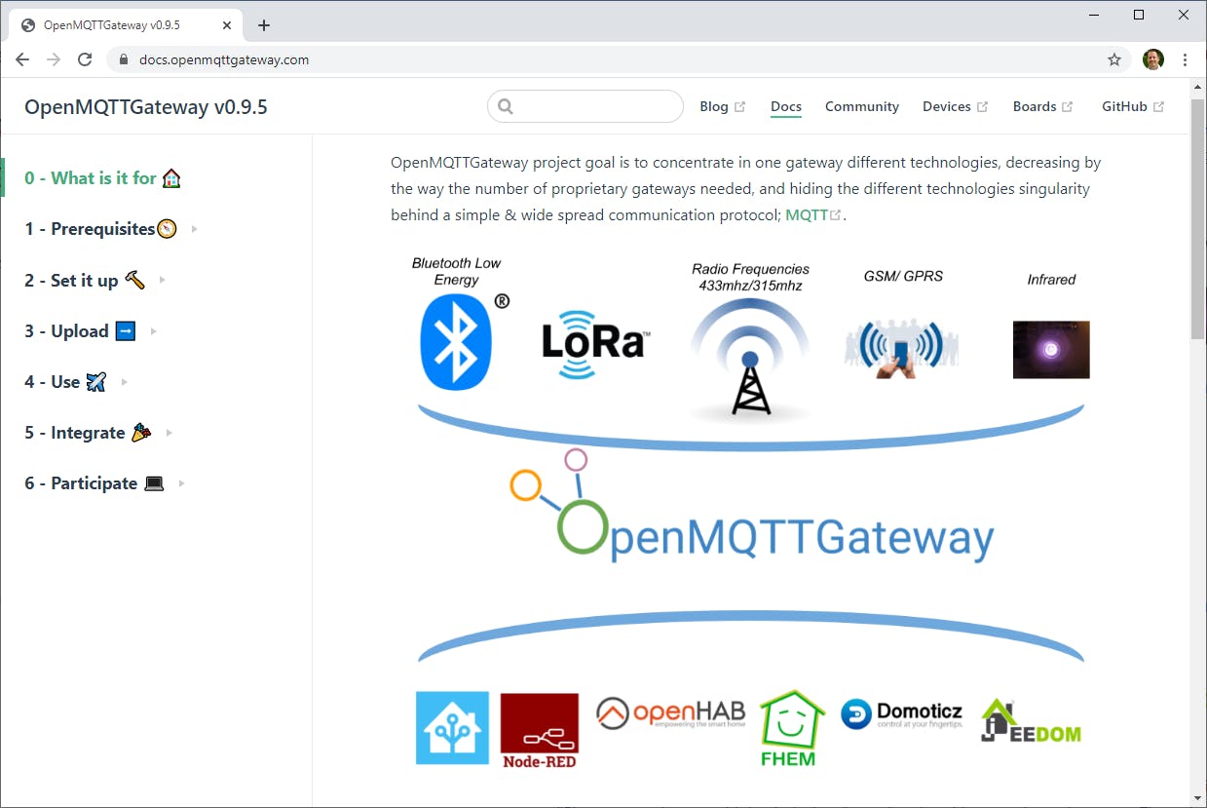Click the Home Assistant logo
Viewport: 1207px width, 808px height.
(x=452, y=727)
